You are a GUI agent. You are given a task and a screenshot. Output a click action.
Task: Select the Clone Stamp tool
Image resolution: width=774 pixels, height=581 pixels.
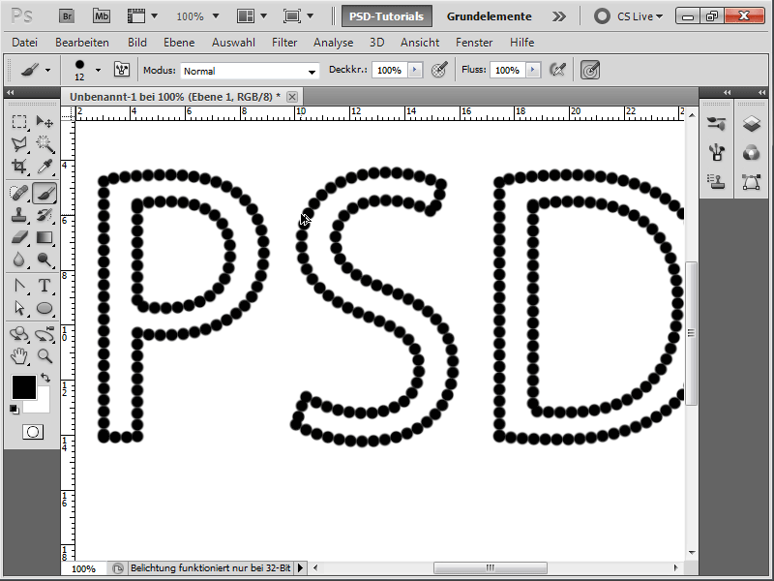point(19,215)
